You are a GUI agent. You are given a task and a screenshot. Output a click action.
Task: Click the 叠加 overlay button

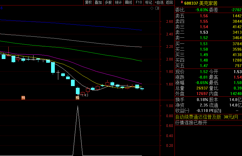click(x=98, y=2)
